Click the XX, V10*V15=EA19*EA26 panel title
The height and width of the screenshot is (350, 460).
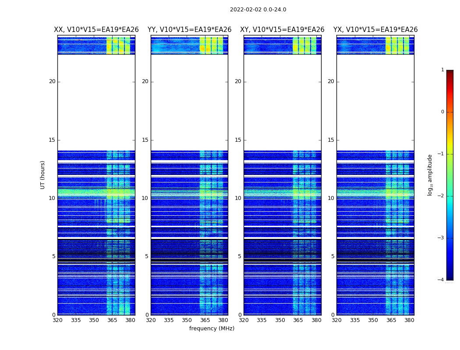[x=96, y=30]
